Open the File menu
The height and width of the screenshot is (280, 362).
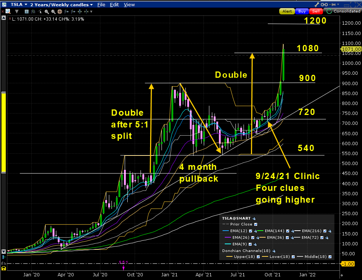pyautogui.click(x=101, y=5)
